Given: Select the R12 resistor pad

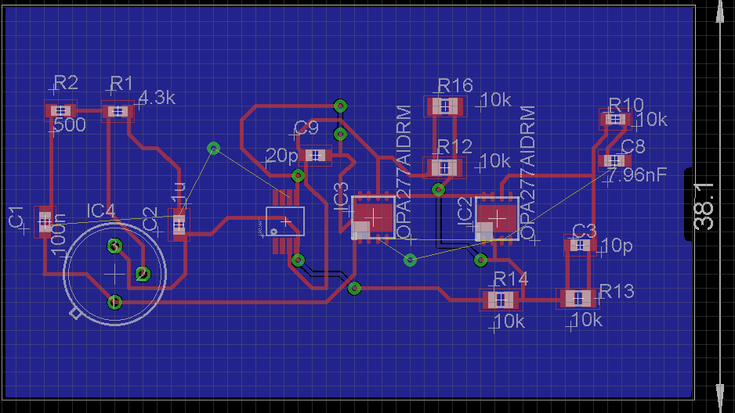Looking at the screenshot, I should (x=444, y=167).
